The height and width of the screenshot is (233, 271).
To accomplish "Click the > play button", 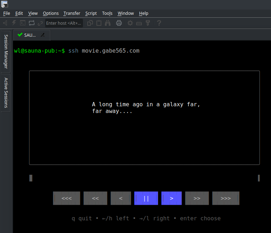I will (171, 198).
